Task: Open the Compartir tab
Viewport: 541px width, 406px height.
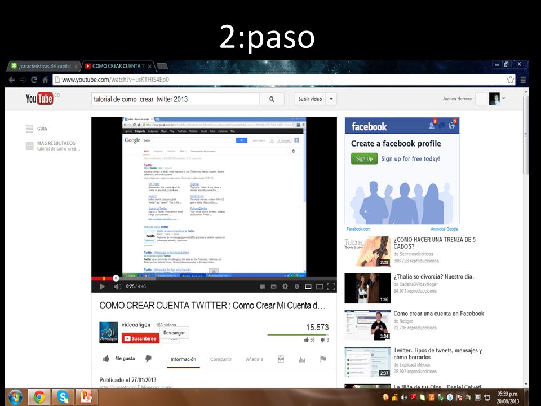Action: tap(221, 359)
